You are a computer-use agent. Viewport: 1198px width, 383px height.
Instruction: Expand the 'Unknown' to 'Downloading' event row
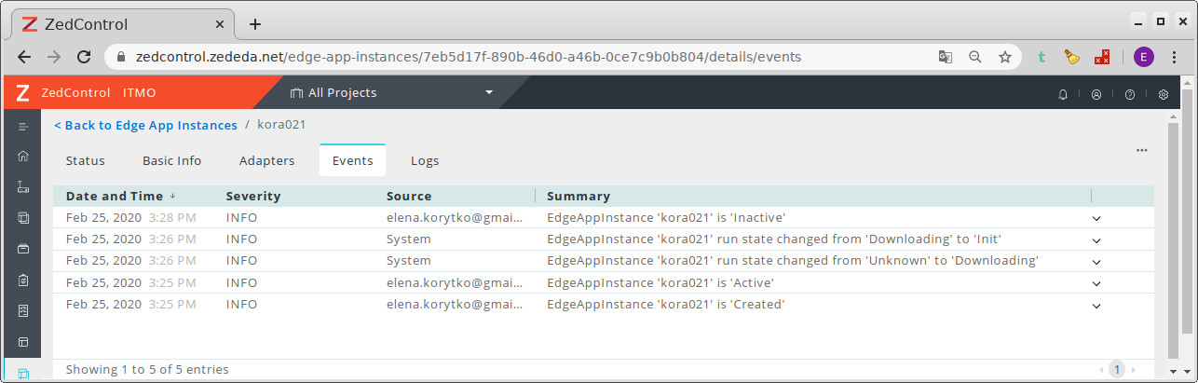click(1096, 262)
